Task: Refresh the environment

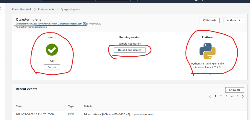Action: 209,20
